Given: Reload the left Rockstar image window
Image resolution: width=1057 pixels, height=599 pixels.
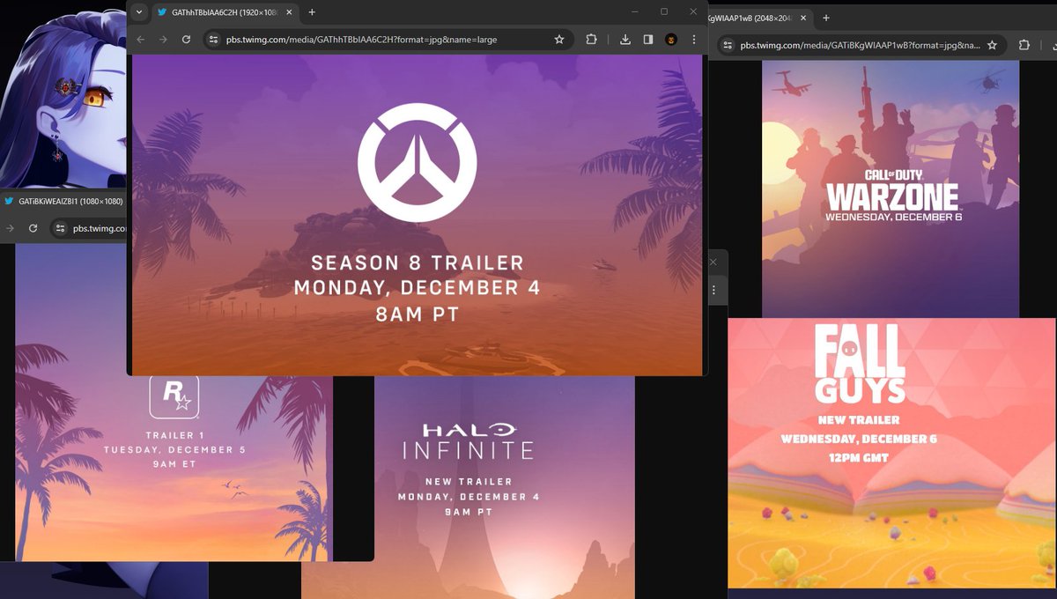Looking at the screenshot, I should tap(33, 228).
